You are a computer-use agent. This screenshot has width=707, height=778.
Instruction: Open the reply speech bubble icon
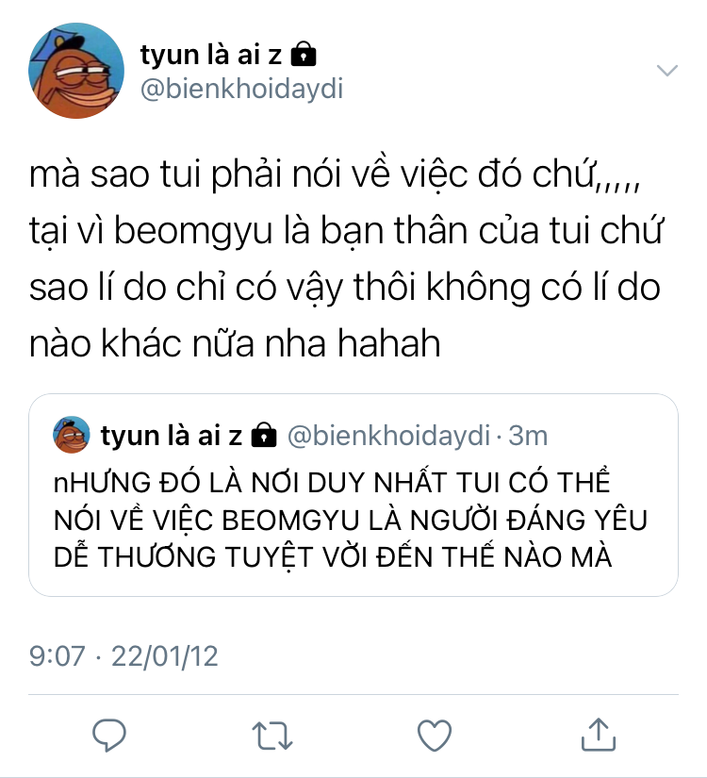(109, 735)
